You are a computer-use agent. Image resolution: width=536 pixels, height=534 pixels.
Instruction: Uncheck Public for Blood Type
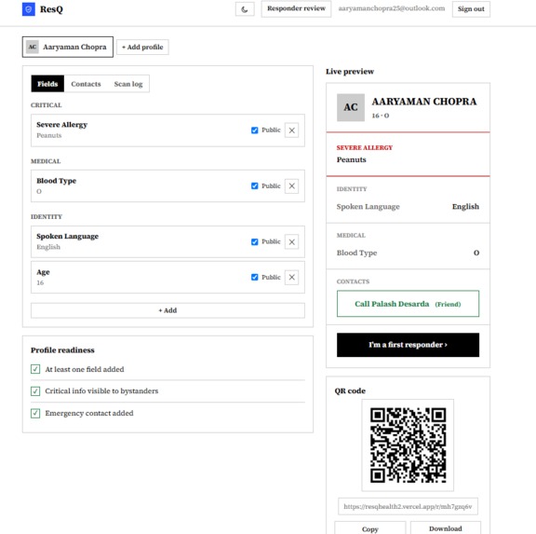(x=255, y=185)
